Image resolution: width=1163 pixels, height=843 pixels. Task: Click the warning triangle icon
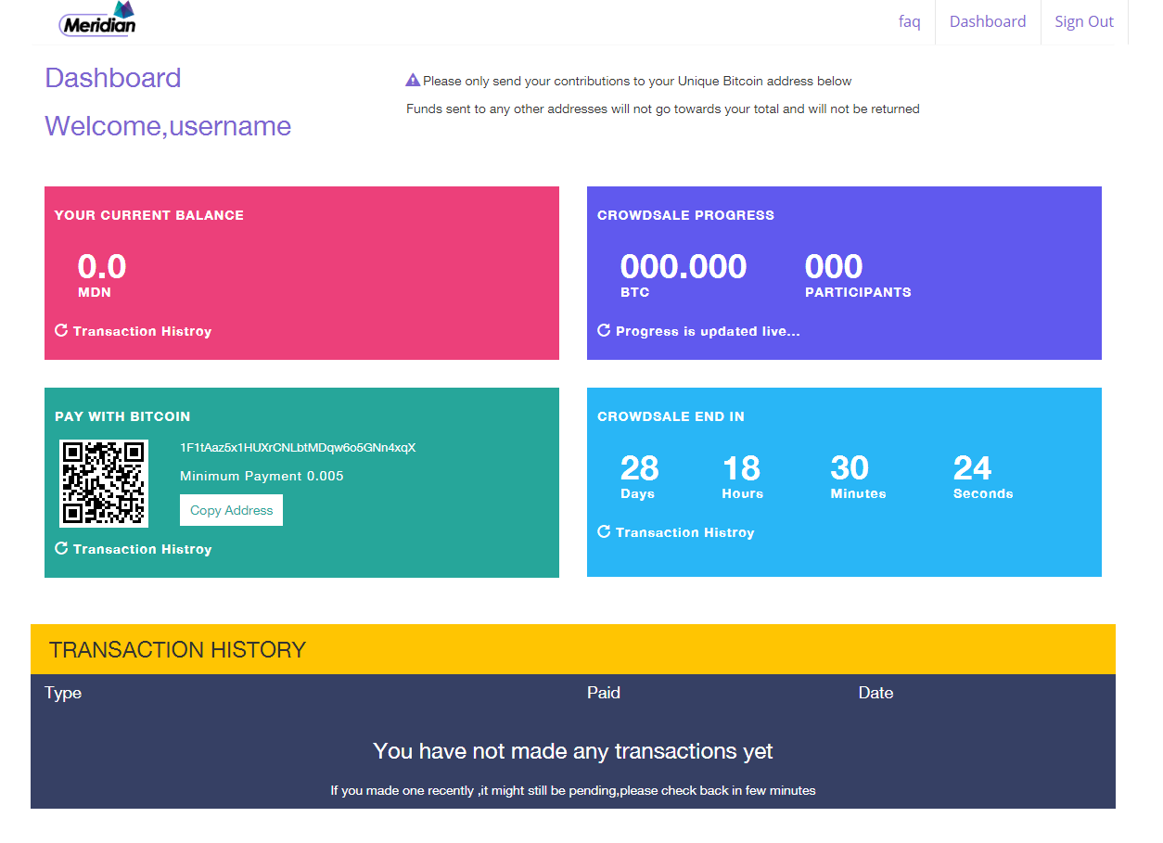pos(414,81)
